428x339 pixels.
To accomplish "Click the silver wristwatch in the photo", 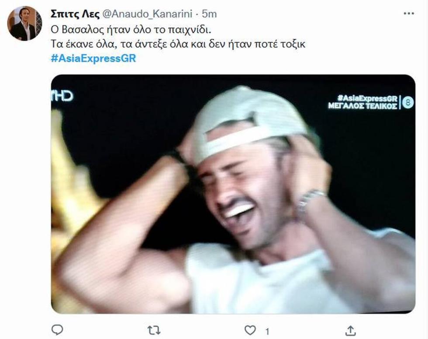I will (x=310, y=201).
